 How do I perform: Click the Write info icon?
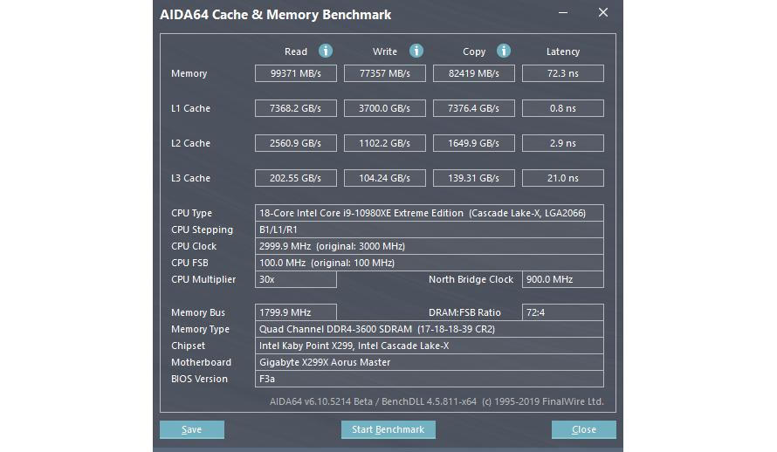pos(416,51)
